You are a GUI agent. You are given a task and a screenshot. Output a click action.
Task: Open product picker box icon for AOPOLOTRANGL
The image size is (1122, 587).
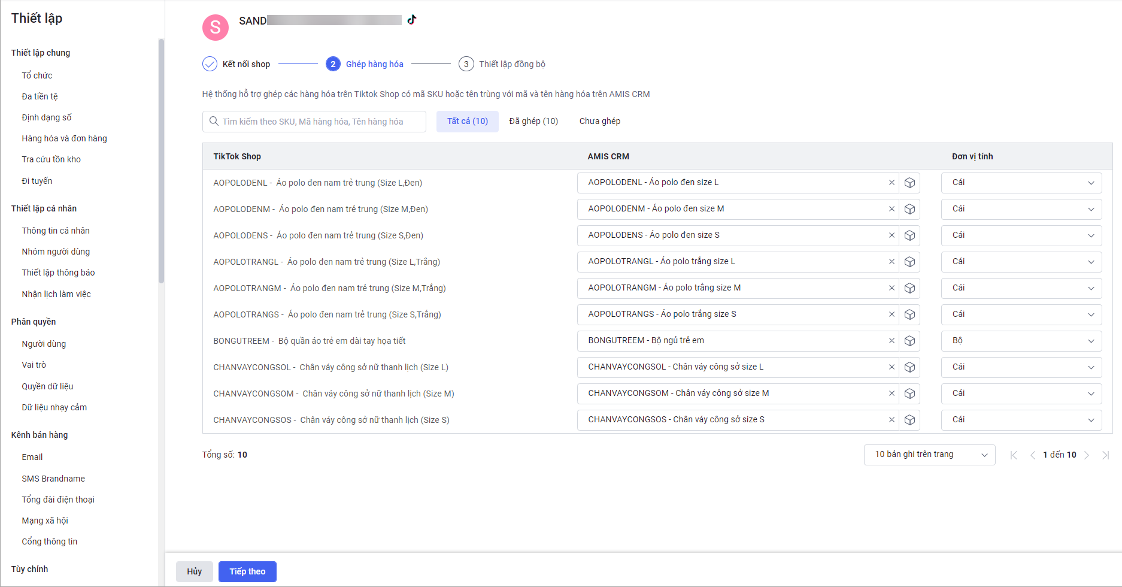tap(909, 262)
